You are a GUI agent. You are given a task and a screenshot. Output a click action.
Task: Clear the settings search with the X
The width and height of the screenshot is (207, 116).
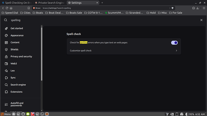(x=201, y=20)
